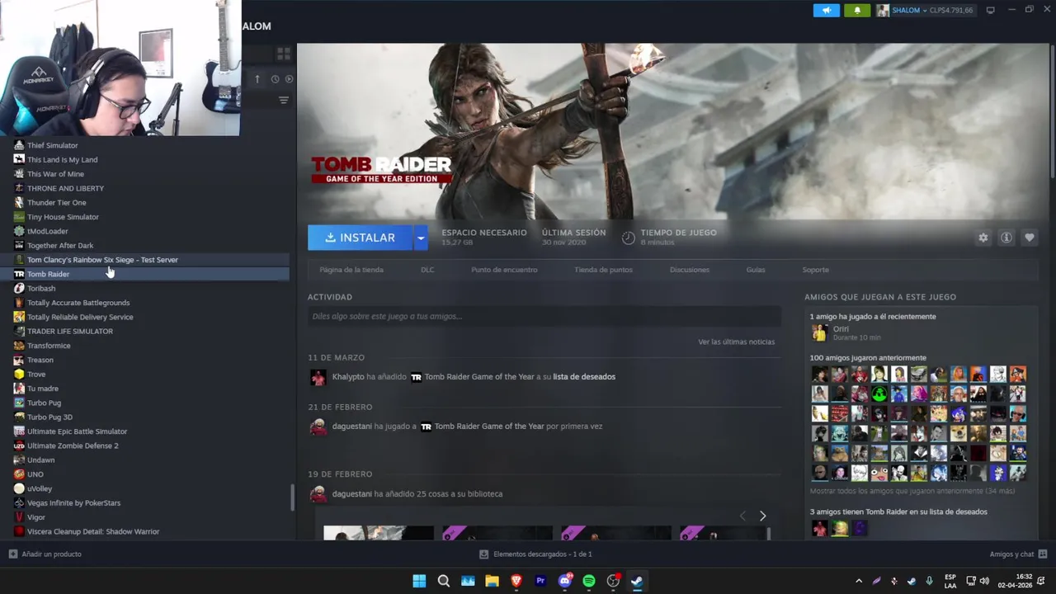
Task: Open lista de deseados link
Action: [584, 377]
